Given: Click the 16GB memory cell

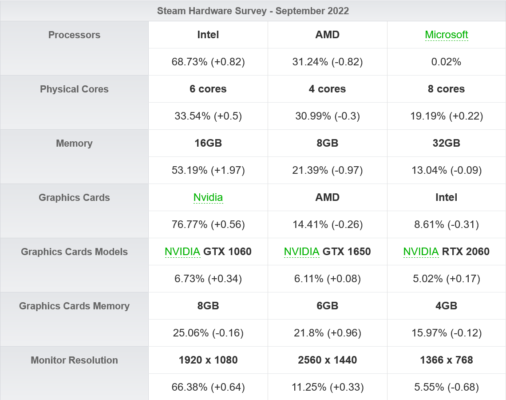Looking at the screenshot, I should point(208,143).
